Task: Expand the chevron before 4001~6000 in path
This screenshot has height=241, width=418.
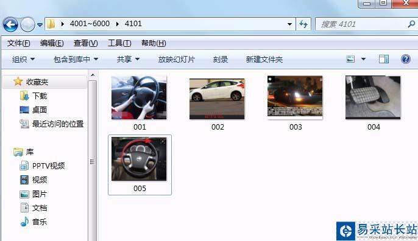Action: point(63,24)
